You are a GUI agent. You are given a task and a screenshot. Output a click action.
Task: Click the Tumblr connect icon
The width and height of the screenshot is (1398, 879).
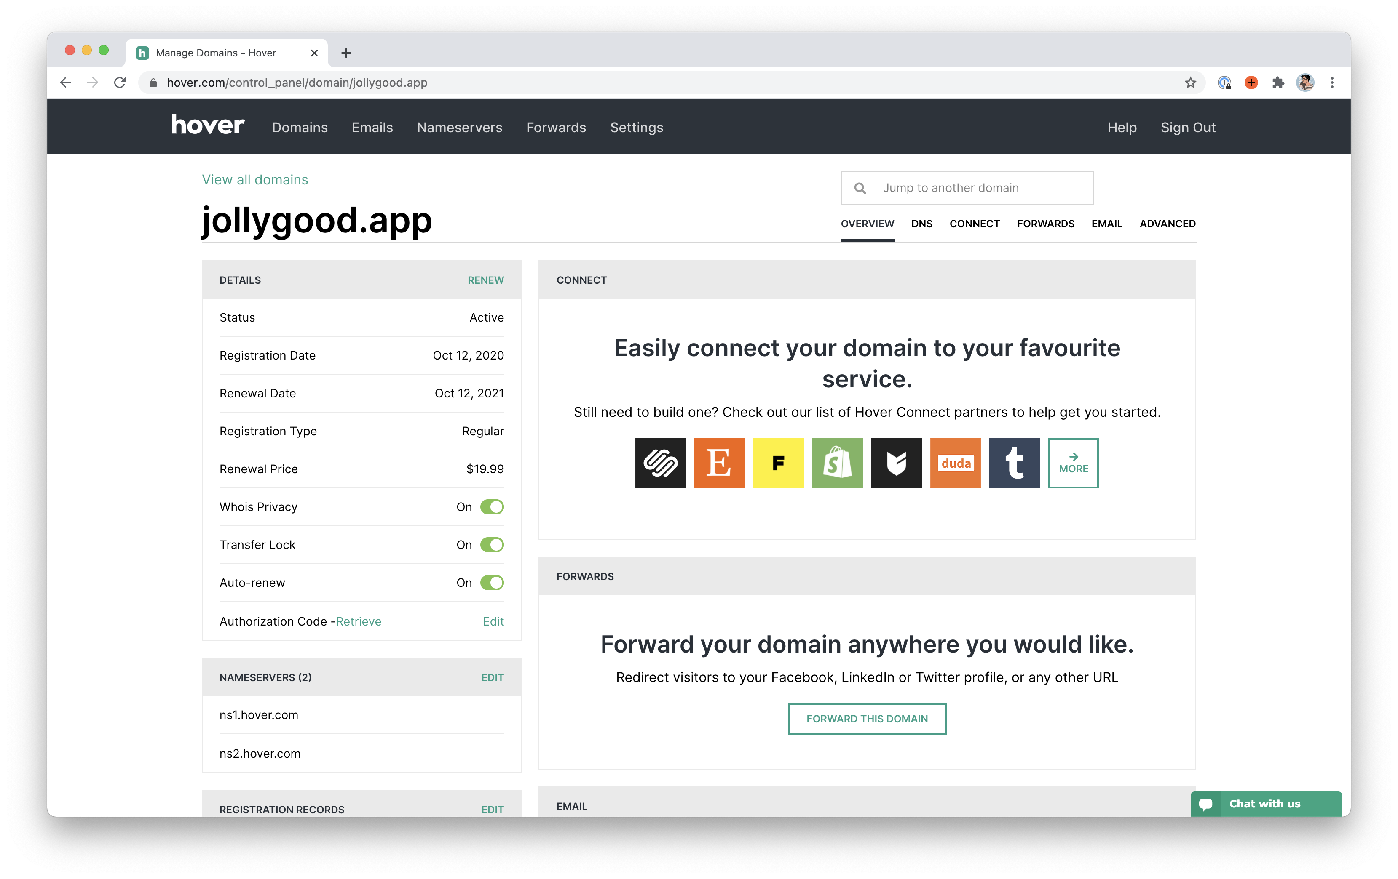pos(1014,463)
